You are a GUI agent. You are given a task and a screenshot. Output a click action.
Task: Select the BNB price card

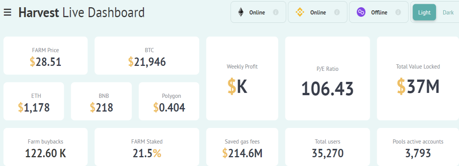point(101,101)
